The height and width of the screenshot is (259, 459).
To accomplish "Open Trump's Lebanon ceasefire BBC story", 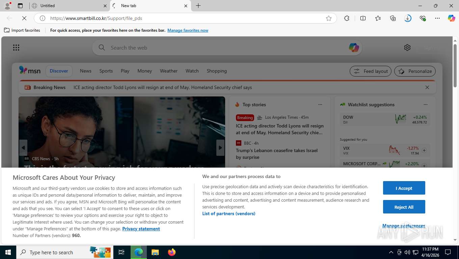I will click(x=277, y=154).
